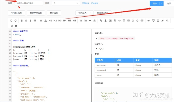Click the page break icon

94,21
